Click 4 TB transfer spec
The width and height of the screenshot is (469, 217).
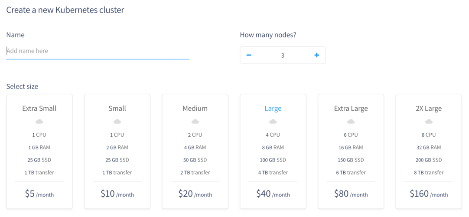273,172
